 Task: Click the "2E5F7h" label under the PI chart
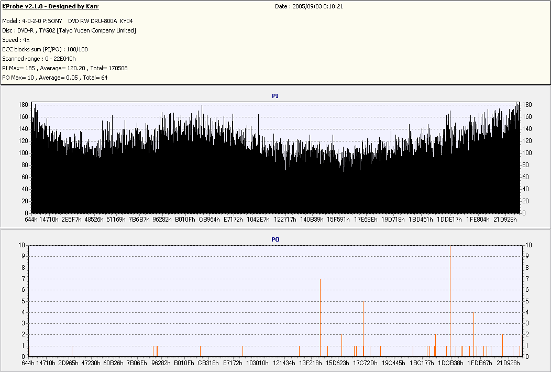pos(71,220)
